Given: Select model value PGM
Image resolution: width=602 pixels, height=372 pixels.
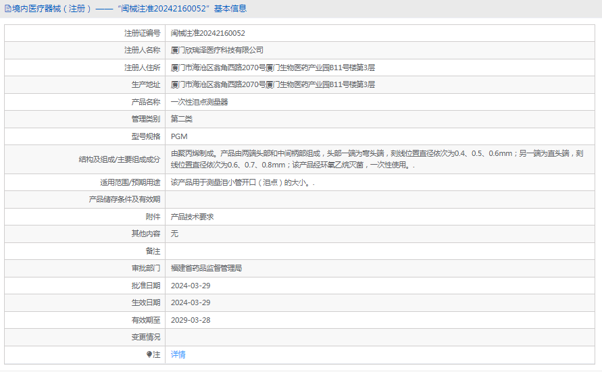Looking at the screenshot, I should click(179, 136).
